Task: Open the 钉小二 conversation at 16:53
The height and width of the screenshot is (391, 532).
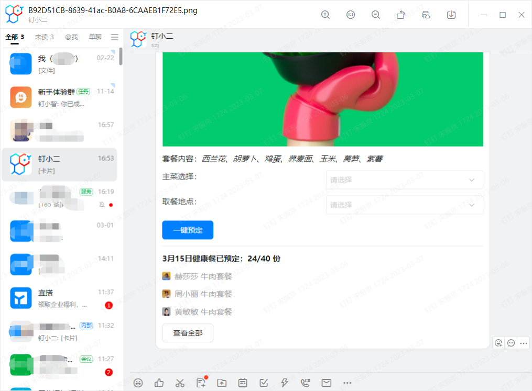Action: click(59, 165)
